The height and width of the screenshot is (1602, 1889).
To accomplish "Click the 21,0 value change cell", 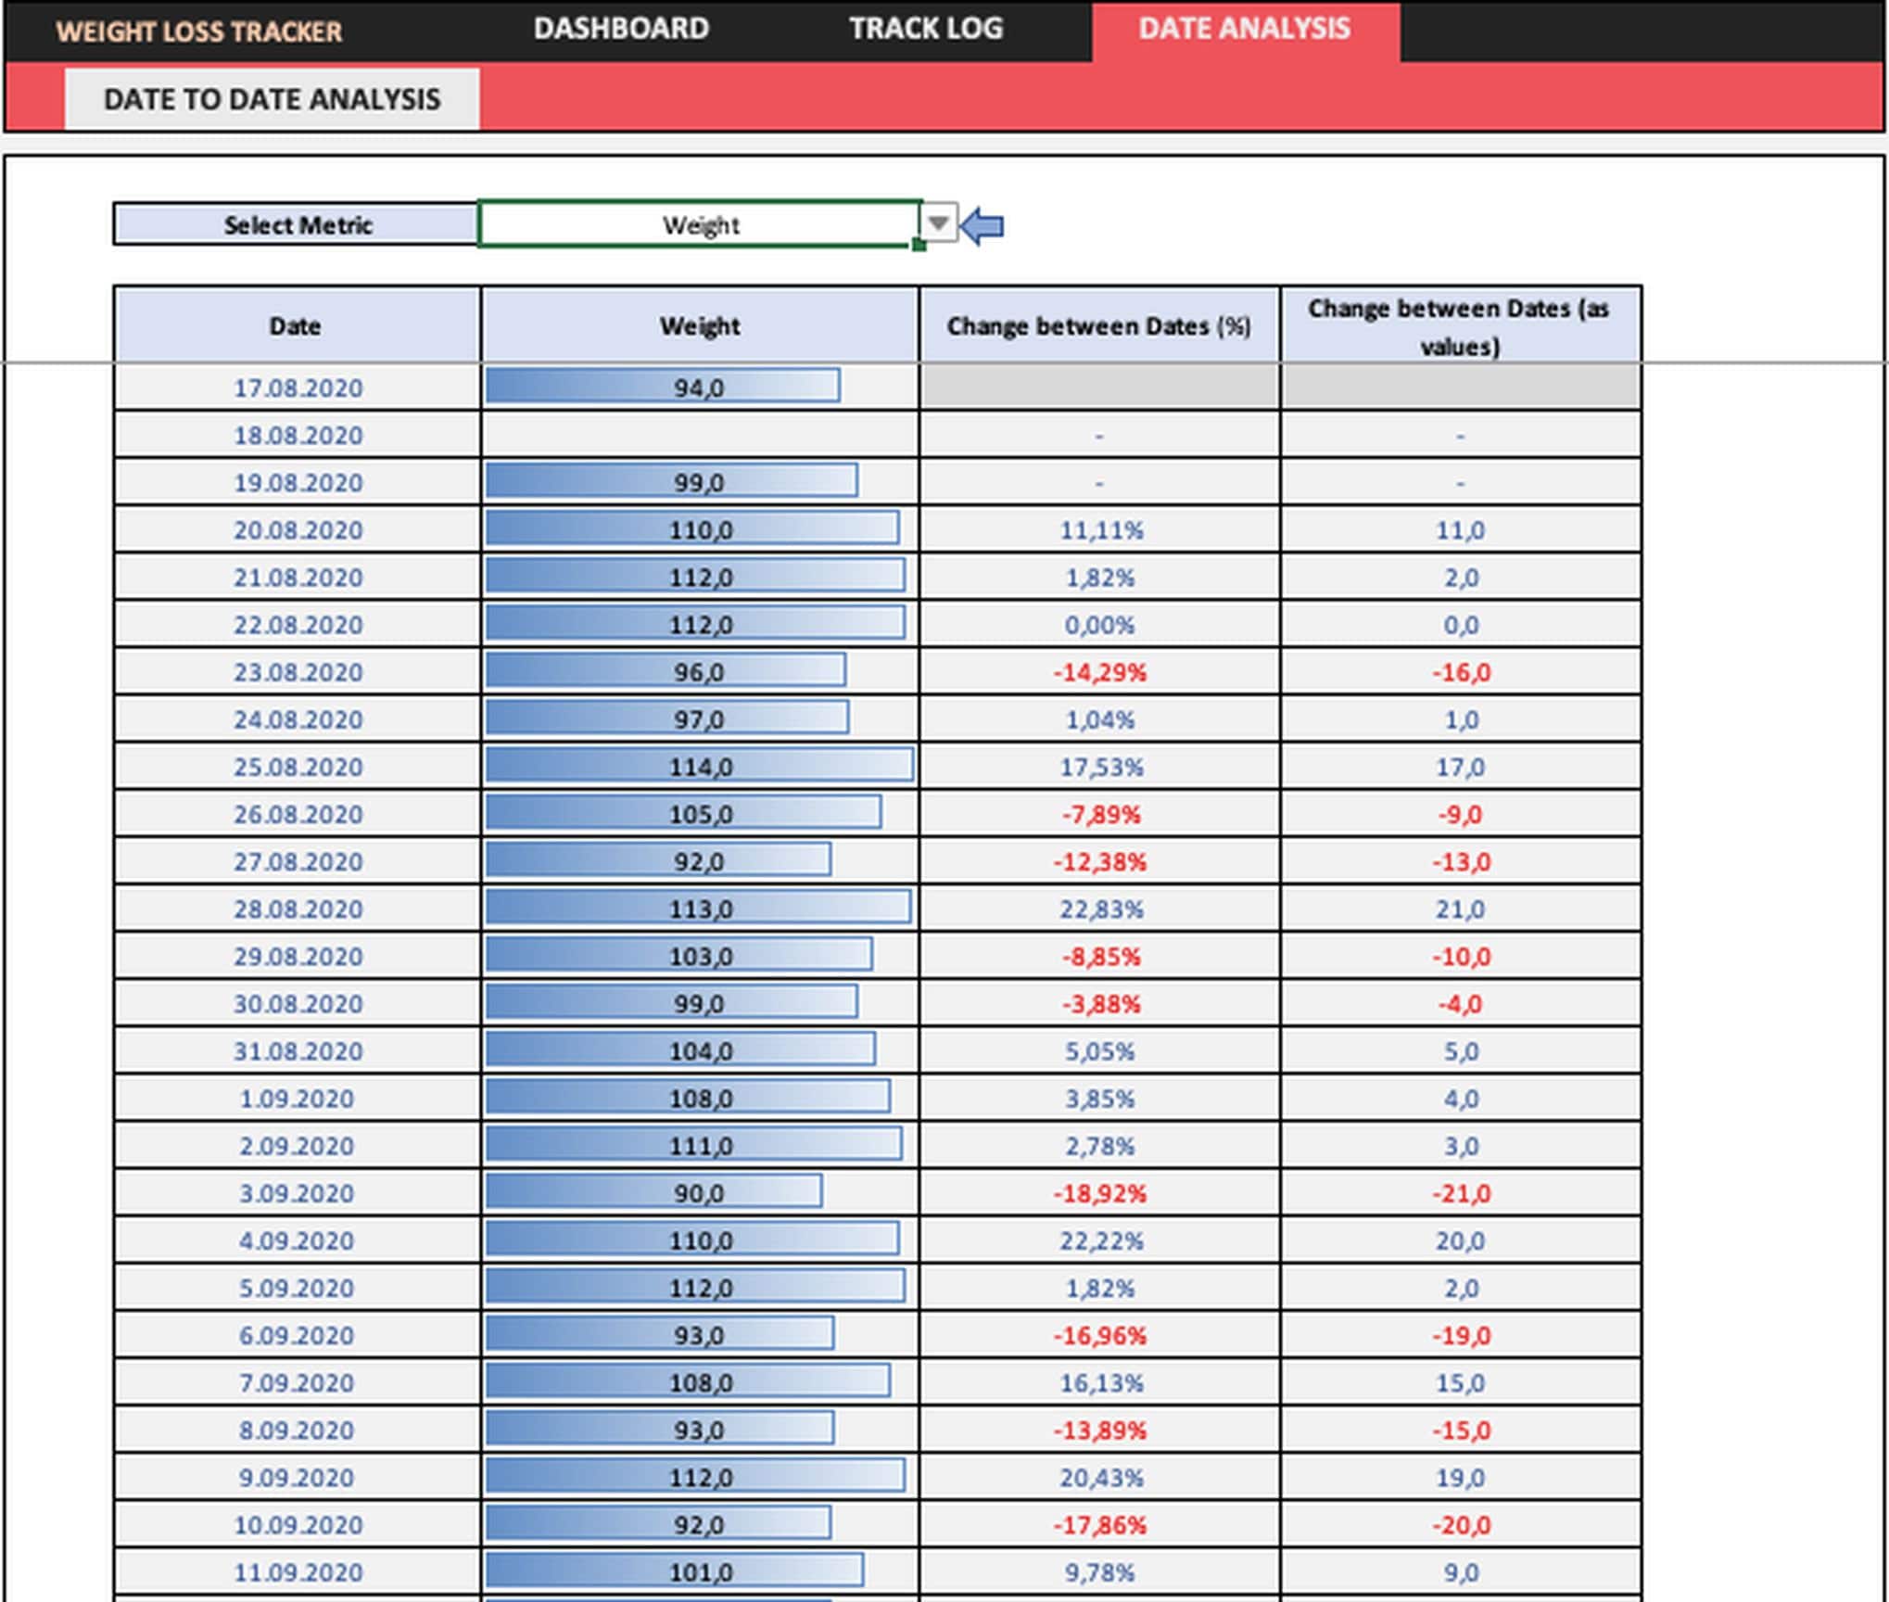I will click(1462, 909).
